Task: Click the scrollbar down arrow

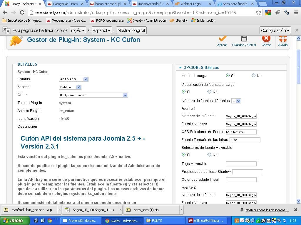Action: pos(299,201)
